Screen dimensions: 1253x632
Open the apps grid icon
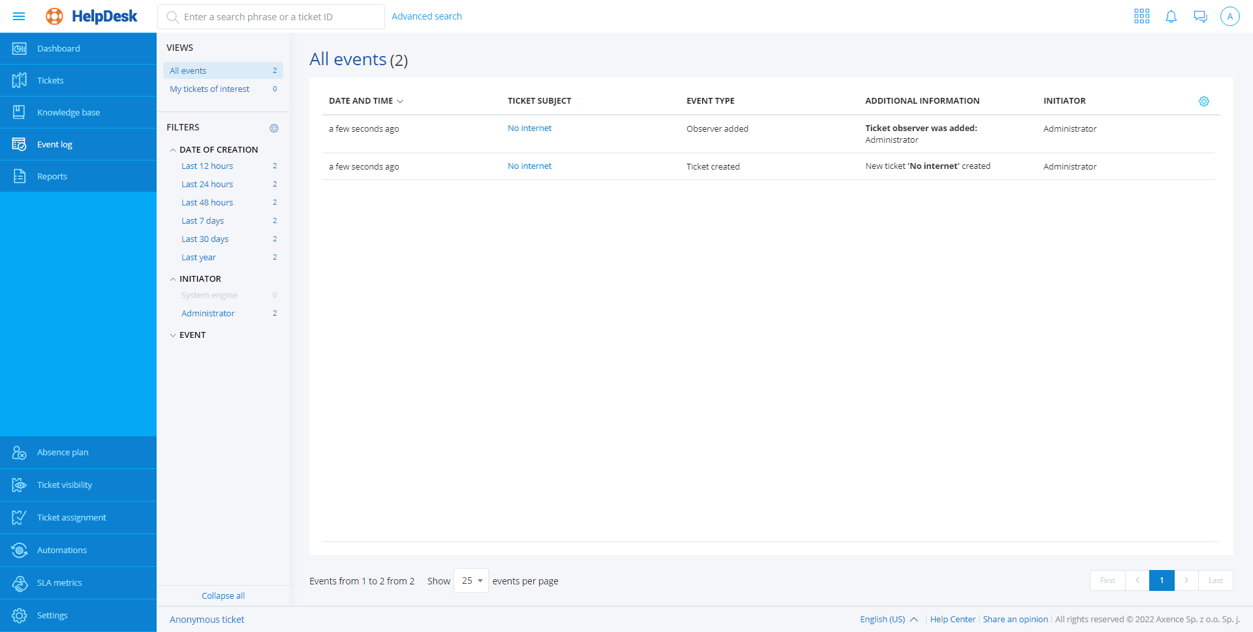point(1141,16)
